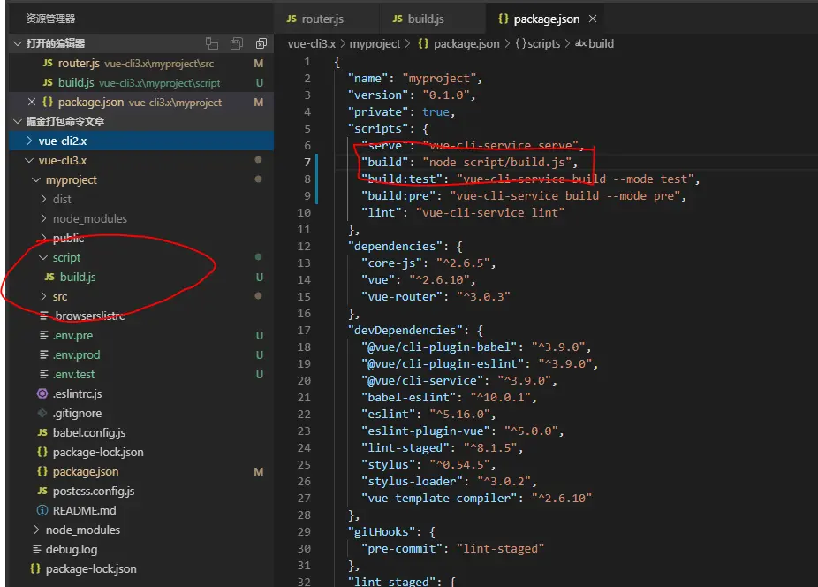
Task: Click the "@vue/cli-service" dependency line
Action: [x=459, y=381]
